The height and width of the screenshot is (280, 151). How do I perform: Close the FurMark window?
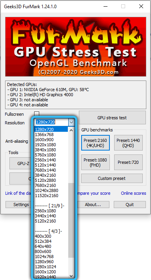pyautogui.click(x=141, y=6)
